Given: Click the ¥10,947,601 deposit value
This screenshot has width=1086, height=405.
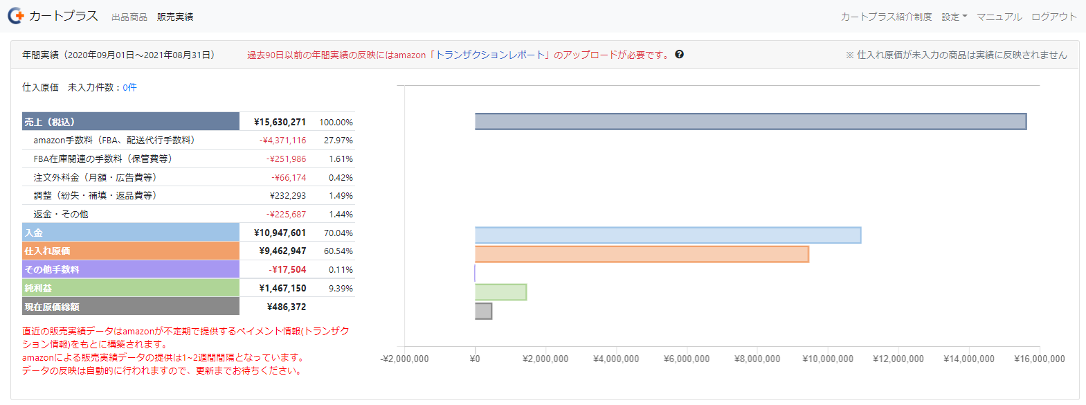Looking at the screenshot, I should tap(280, 233).
